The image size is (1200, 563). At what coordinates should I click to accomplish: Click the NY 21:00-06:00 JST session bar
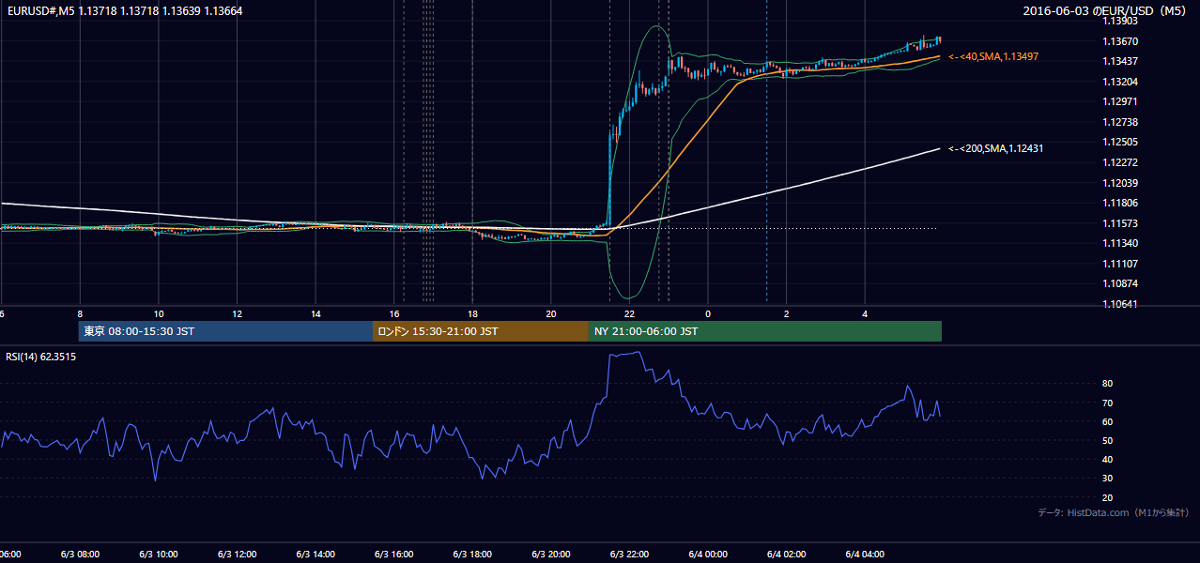tap(765, 331)
